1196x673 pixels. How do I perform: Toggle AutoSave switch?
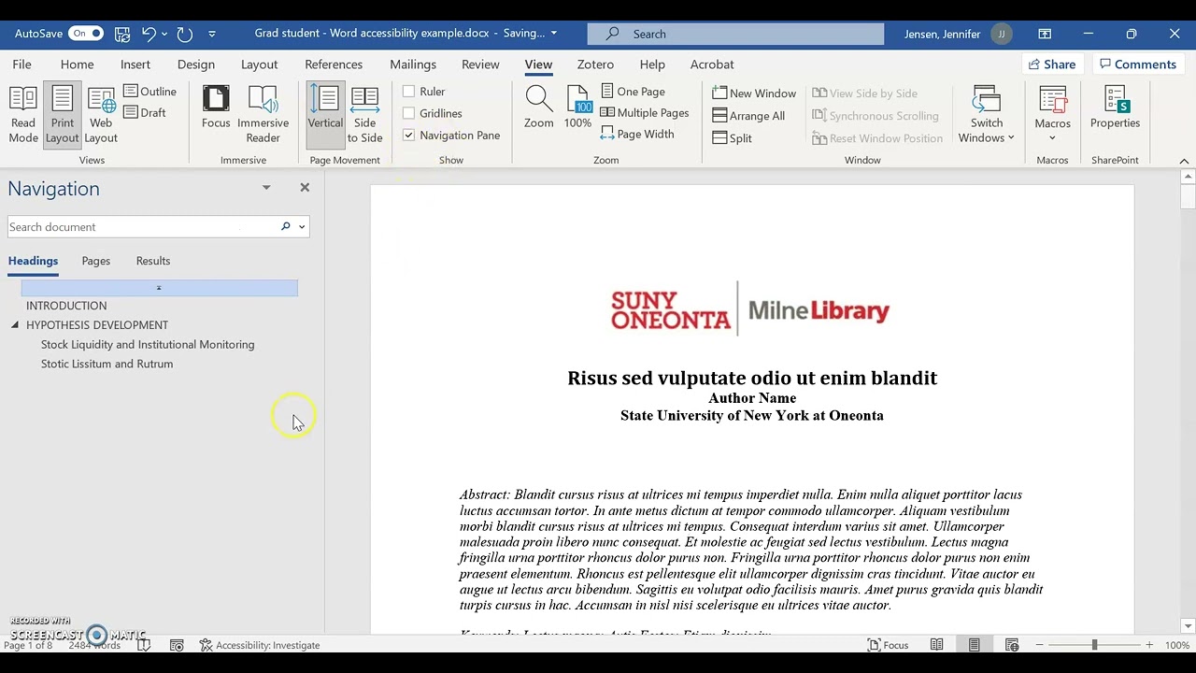click(85, 34)
